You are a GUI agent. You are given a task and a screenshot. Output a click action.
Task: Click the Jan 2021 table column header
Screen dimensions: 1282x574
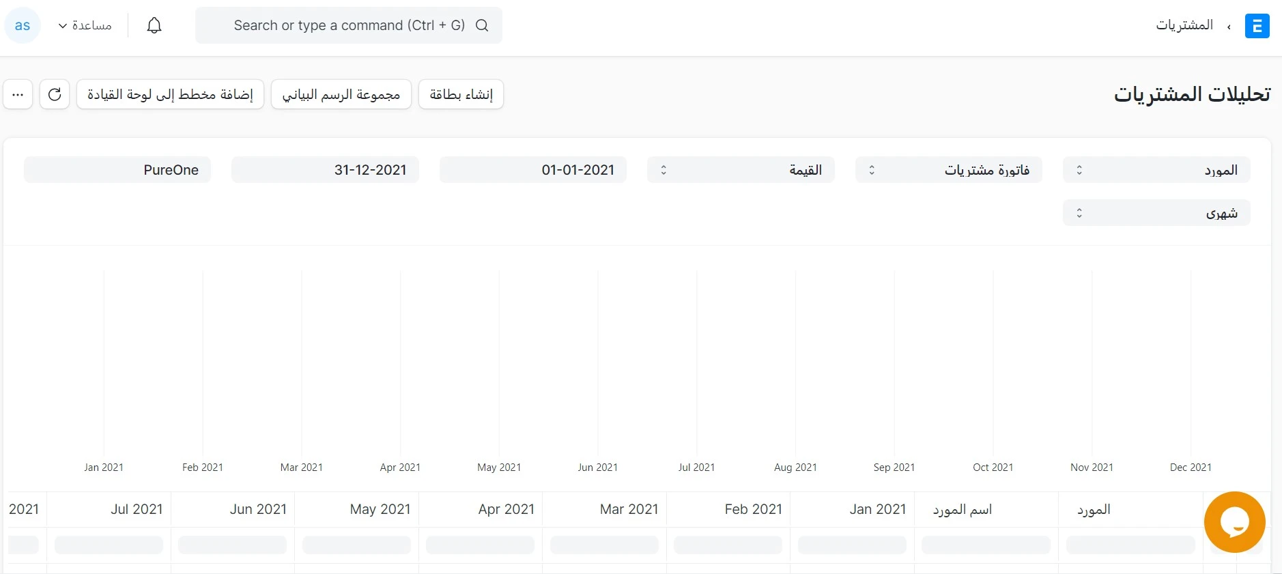[852, 509]
